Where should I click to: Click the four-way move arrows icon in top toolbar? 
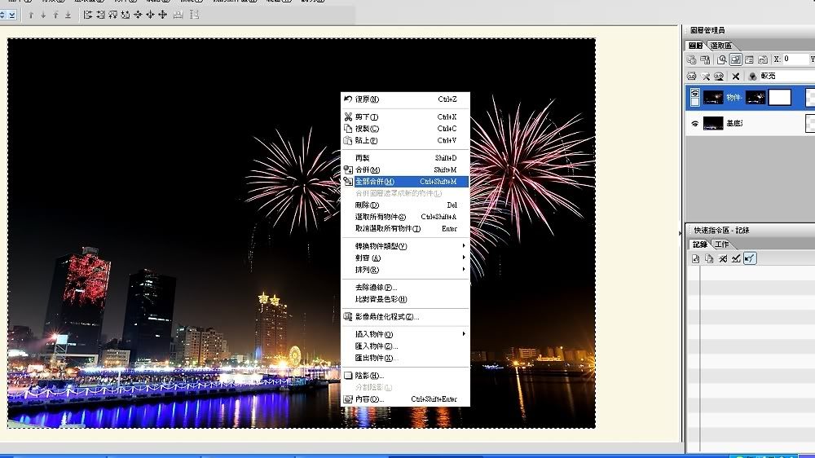pyautogui.click(x=162, y=15)
